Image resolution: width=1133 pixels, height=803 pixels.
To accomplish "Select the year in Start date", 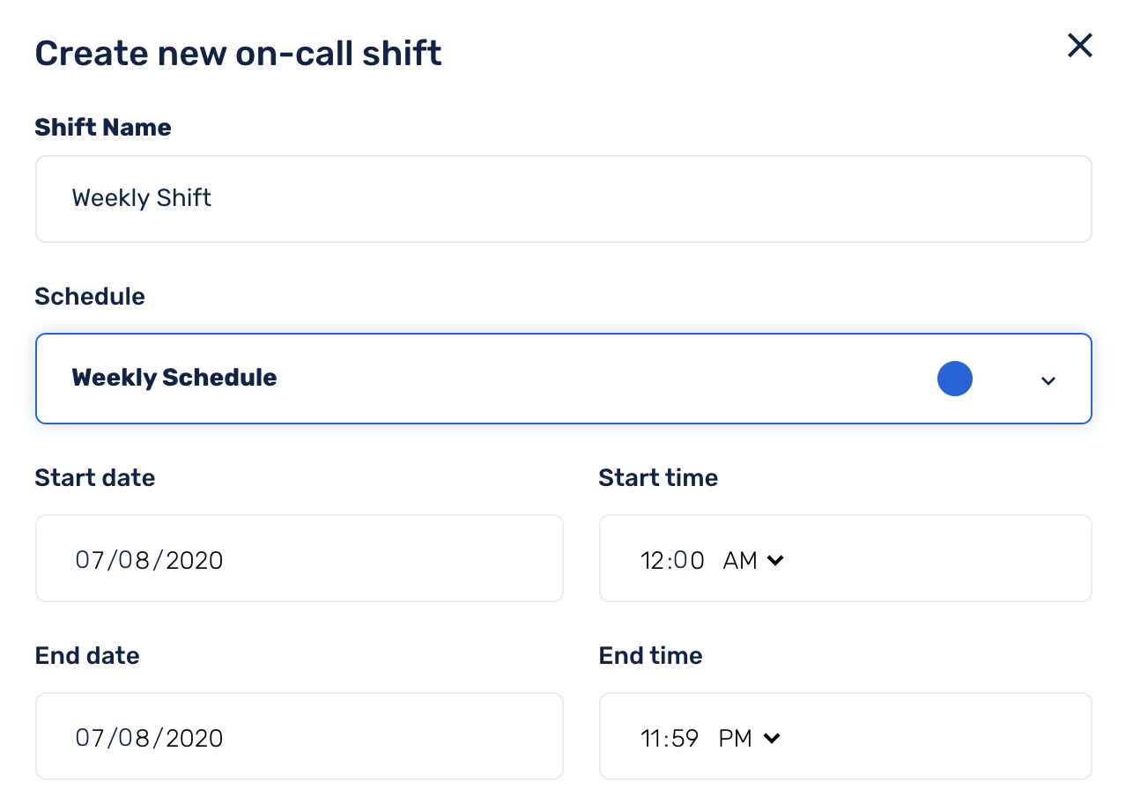I will 194,560.
